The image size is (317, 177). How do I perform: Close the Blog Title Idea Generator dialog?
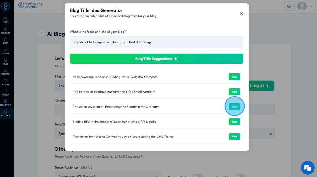241,14
